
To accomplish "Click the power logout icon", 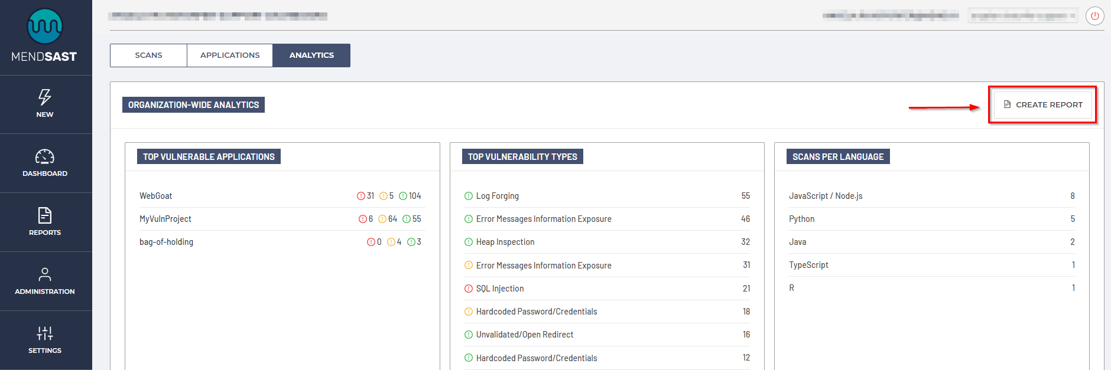I will coord(1094,16).
